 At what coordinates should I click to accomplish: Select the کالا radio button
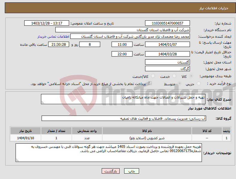(191, 76)
